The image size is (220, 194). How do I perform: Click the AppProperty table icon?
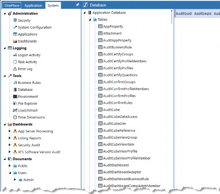click(x=100, y=27)
